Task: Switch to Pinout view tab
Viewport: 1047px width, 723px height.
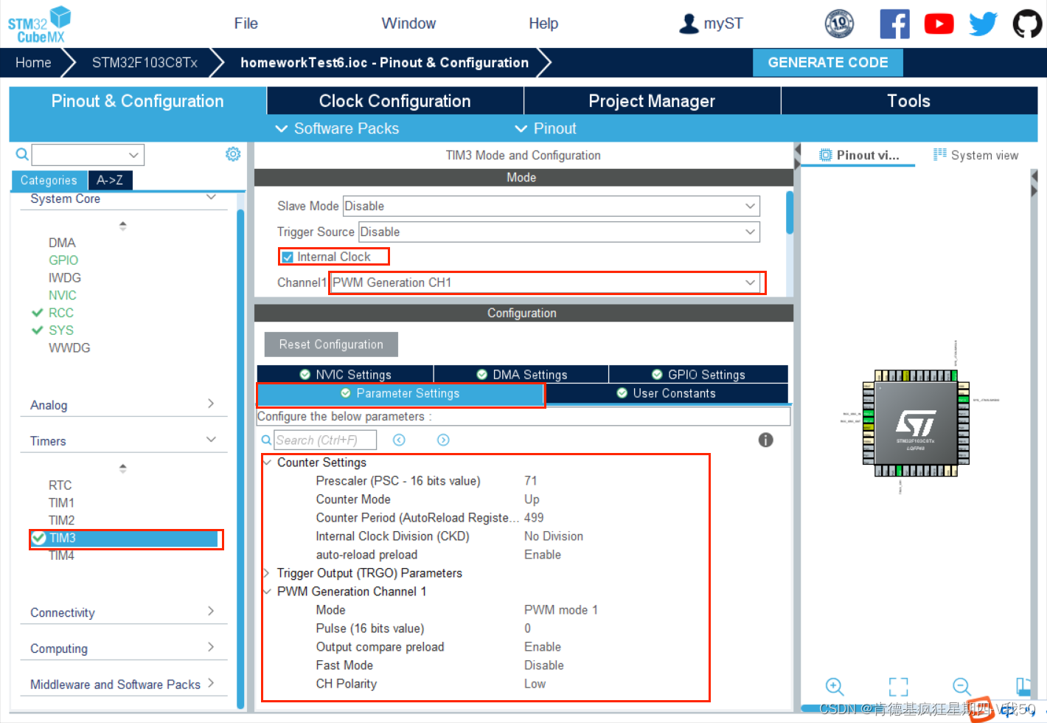Action: (x=858, y=155)
